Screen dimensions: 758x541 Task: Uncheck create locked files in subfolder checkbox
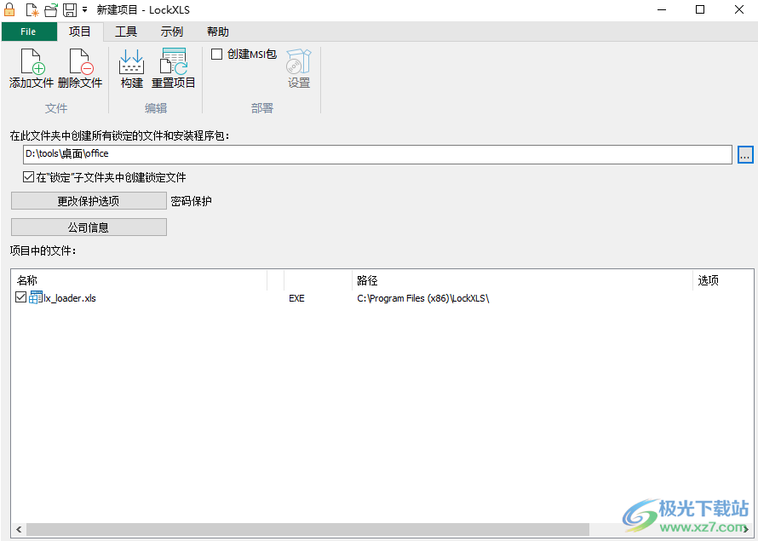28,177
